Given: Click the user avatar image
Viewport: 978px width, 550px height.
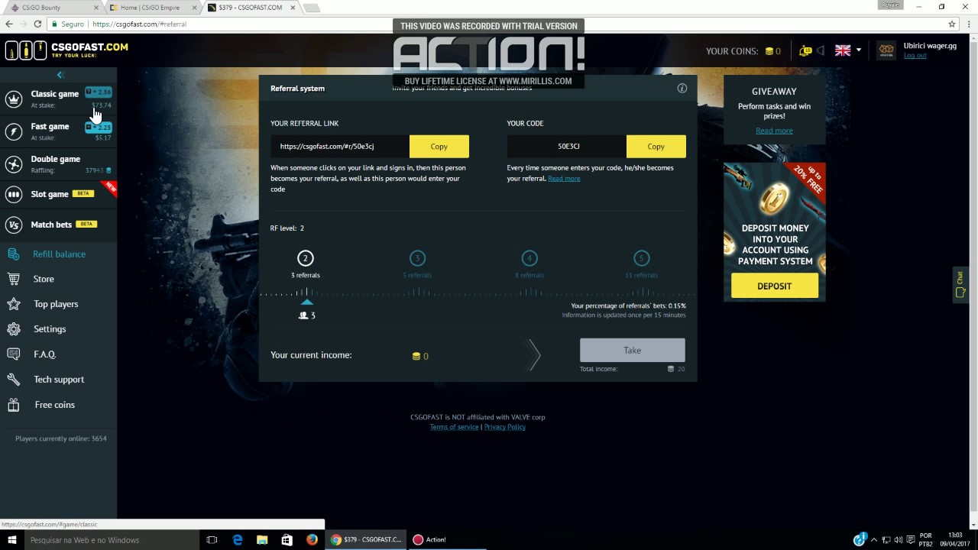Looking at the screenshot, I should [x=886, y=51].
